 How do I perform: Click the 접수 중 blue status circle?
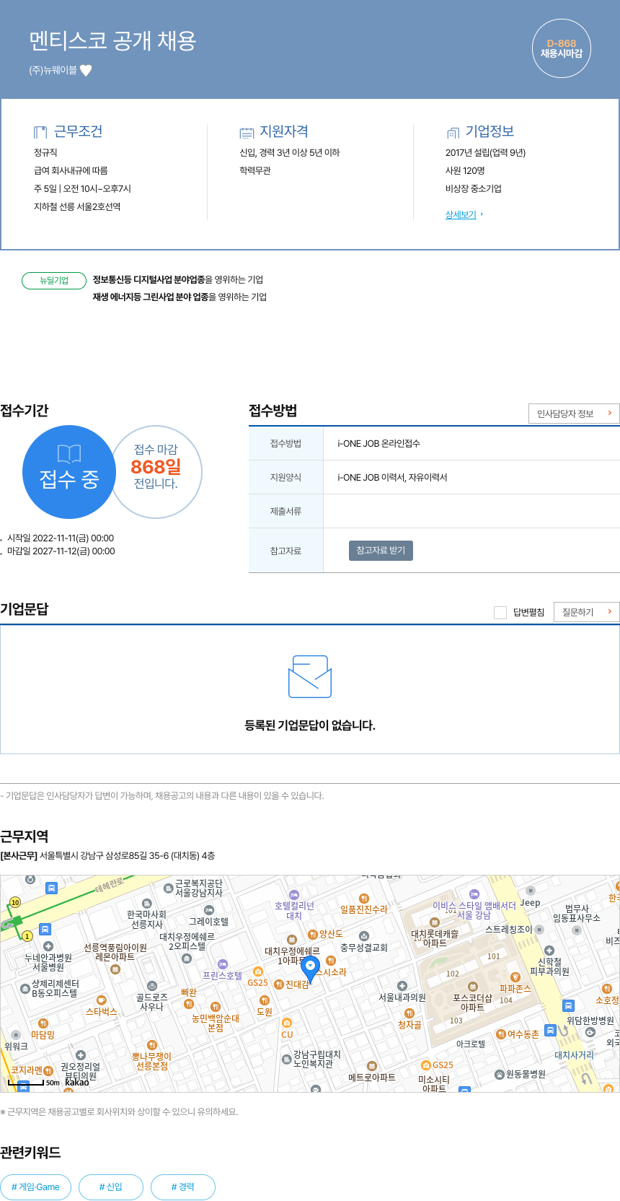point(69,472)
